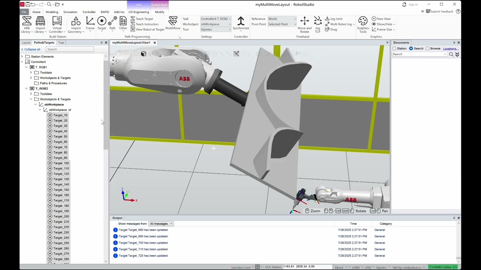Screen dimensions: 481x270
Task: Open the Frame tool
Action: [x=90, y=24]
